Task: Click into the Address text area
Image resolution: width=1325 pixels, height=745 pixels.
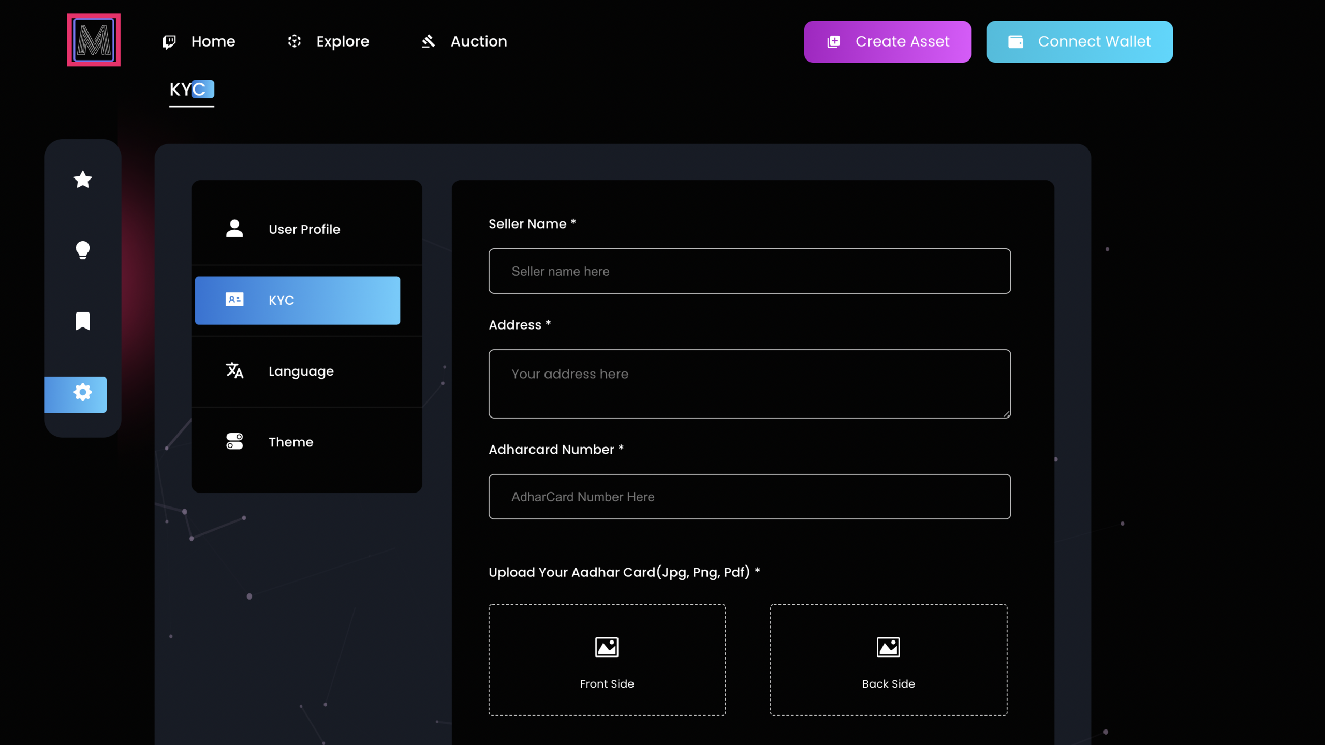Action: click(x=749, y=383)
